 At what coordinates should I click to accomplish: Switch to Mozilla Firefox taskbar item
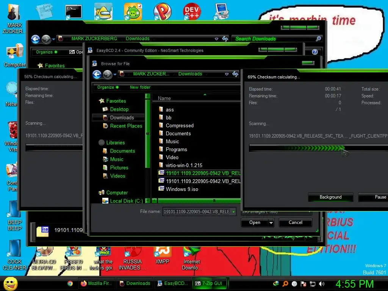point(97,283)
